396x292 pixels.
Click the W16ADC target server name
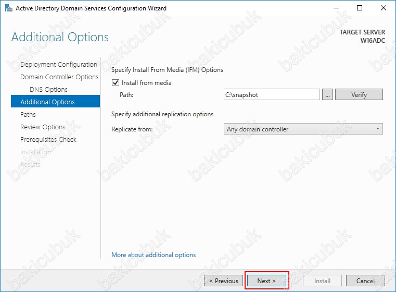coord(373,41)
